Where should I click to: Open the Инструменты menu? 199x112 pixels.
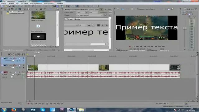(36, 3)
